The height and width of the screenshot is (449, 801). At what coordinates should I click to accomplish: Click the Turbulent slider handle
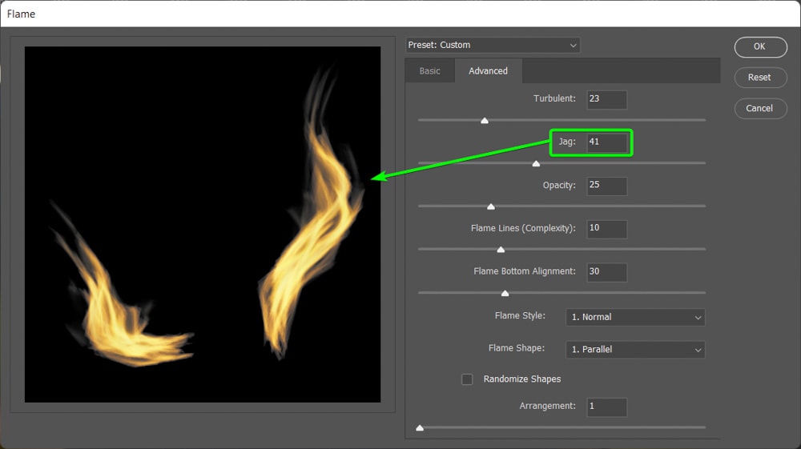pyautogui.click(x=485, y=120)
